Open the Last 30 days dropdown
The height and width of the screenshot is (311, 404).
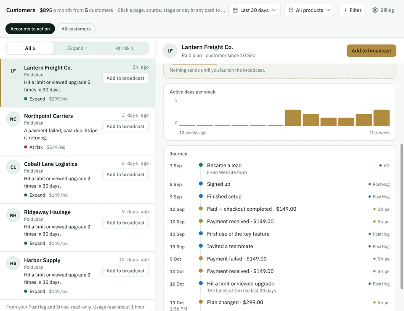(254, 10)
